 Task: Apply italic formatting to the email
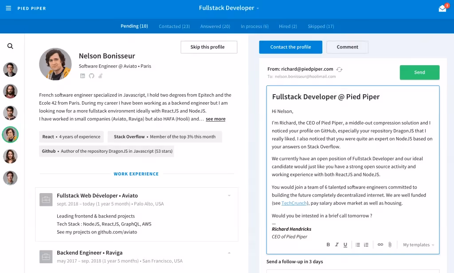click(x=337, y=245)
